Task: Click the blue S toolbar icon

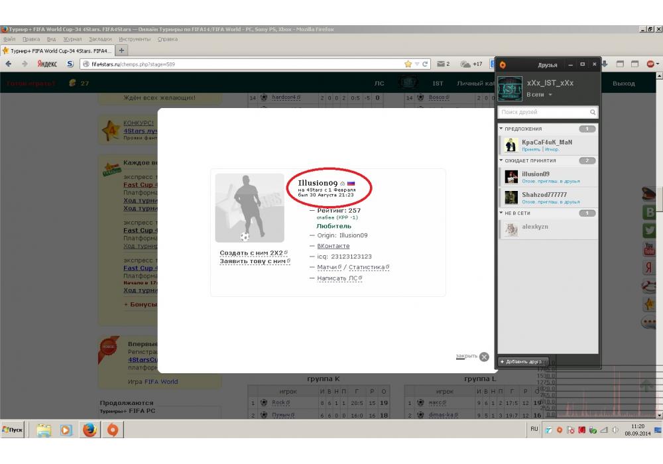Action: 70,64
